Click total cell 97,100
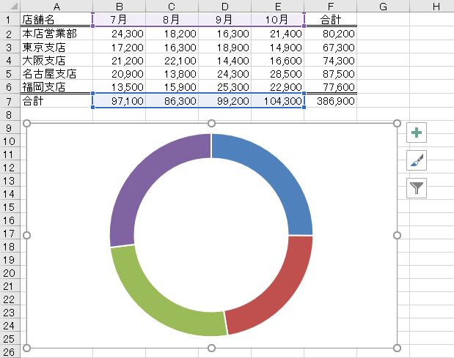This screenshot has width=454, height=358. 119,101
